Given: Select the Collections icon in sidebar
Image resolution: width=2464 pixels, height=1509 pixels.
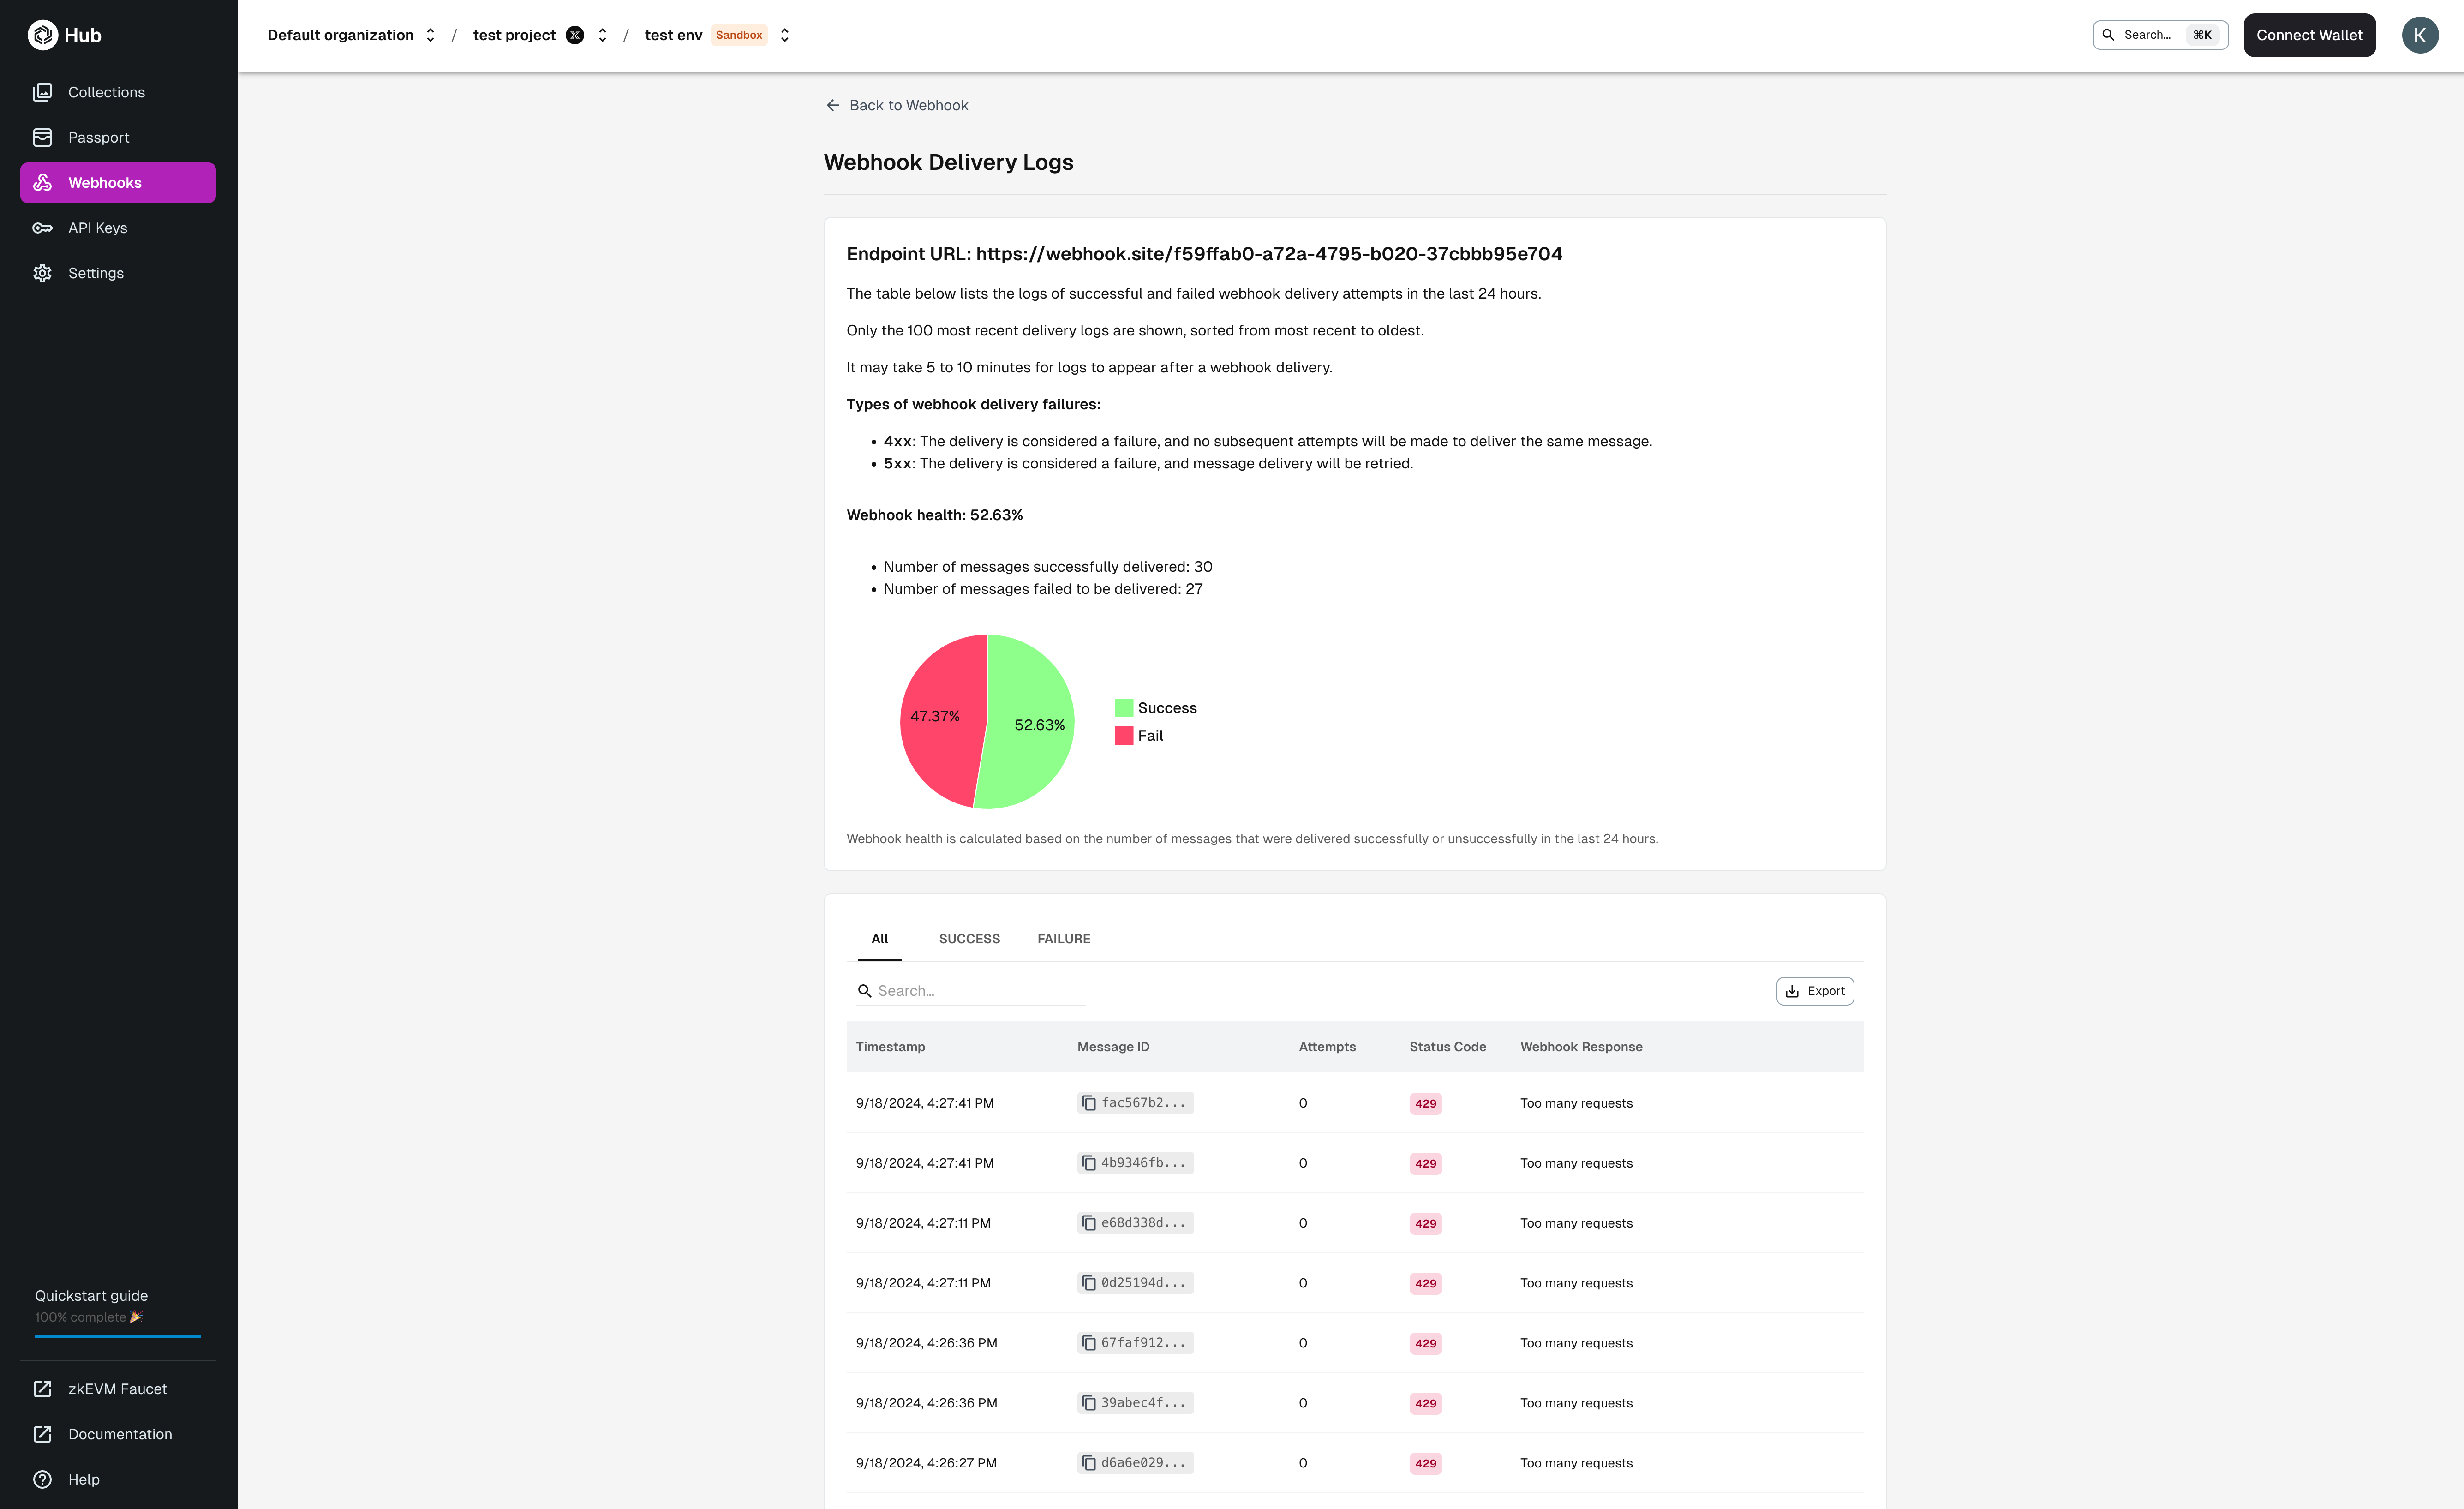Looking at the screenshot, I should pos(43,91).
